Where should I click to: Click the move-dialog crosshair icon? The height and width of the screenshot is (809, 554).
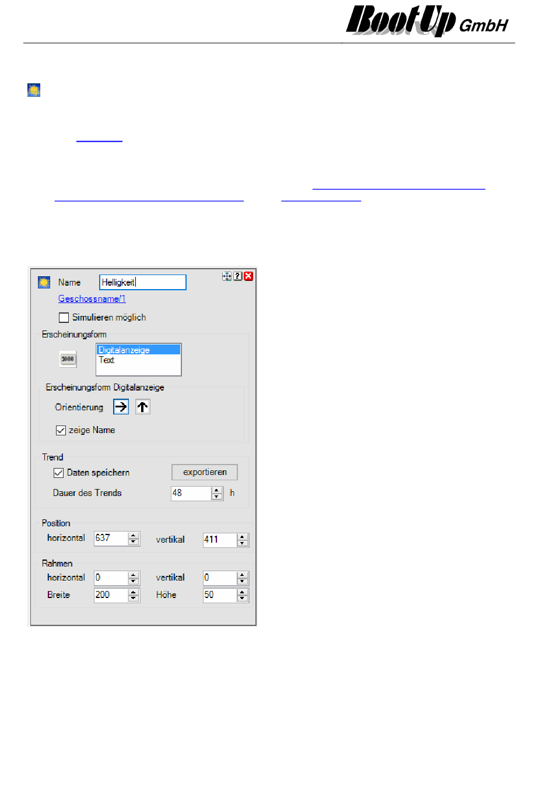click(227, 276)
